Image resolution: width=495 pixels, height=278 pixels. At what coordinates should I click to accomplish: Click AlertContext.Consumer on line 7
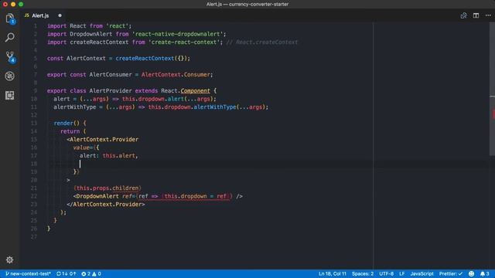176,75
